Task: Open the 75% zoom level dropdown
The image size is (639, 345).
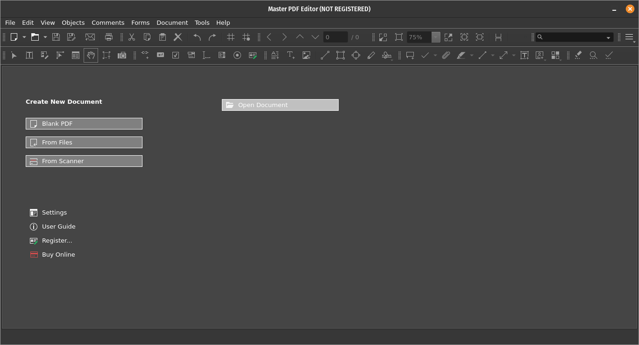Action: point(436,37)
